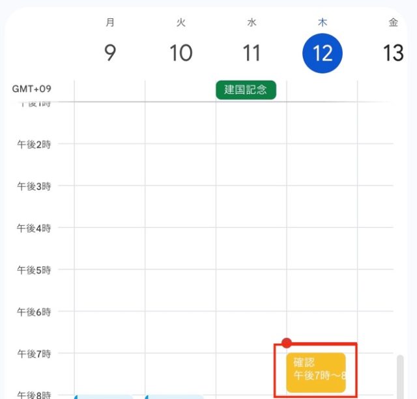417x399 pixels.
Task: Open the 建国記念 holiday event chip
Action: point(246,90)
